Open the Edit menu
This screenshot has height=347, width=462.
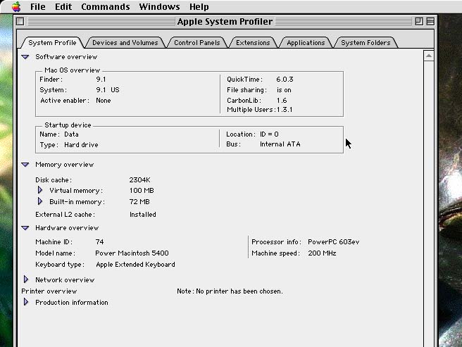click(x=63, y=6)
